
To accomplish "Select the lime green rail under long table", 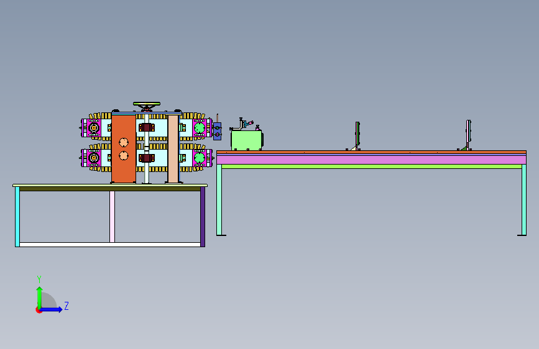I will point(372,166).
